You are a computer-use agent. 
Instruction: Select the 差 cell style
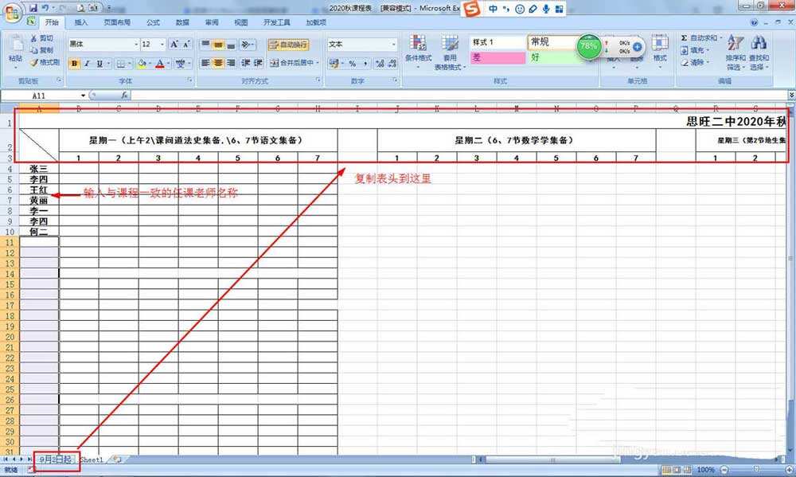[x=498, y=57]
